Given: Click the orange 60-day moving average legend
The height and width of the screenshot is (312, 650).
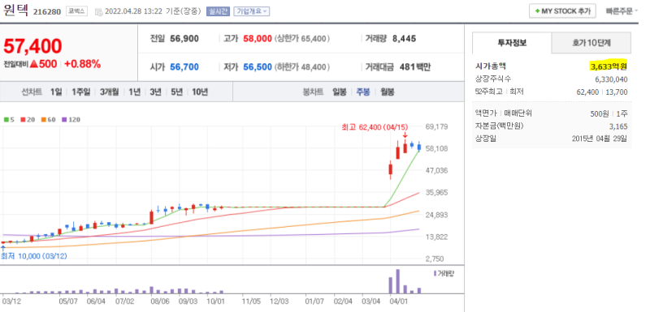Looking at the screenshot, I should tap(48, 119).
